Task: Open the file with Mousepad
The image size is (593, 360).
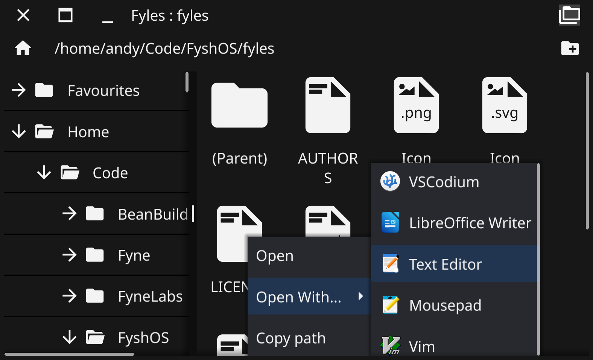Action: tap(455, 305)
